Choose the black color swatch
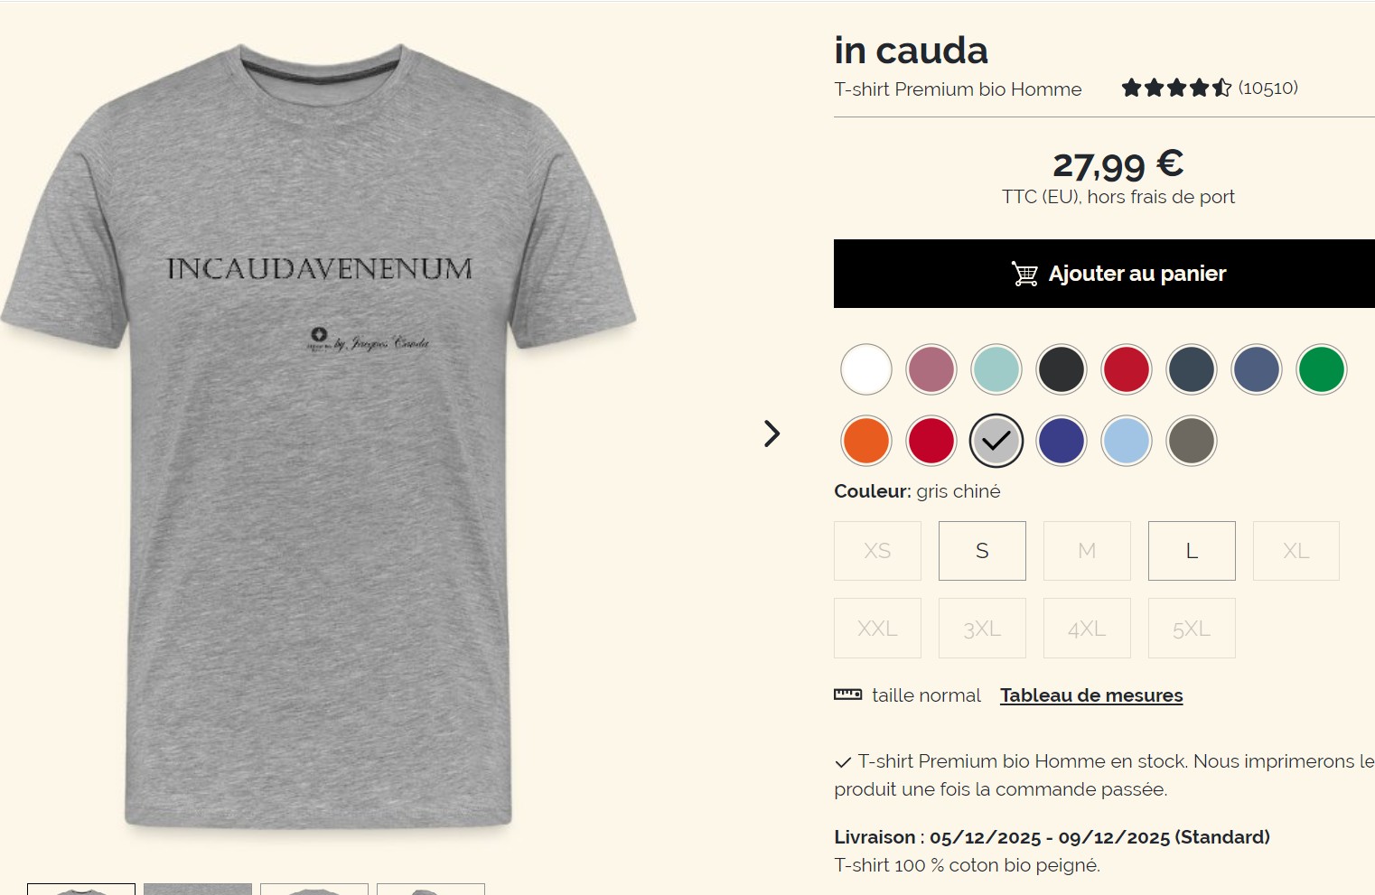Image resolution: width=1375 pixels, height=895 pixels. [x=1062, y=369]
